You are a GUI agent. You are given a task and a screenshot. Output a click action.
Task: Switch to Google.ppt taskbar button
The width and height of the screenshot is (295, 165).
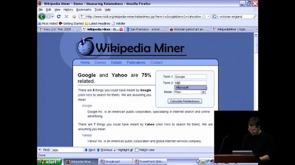(116, 162)
